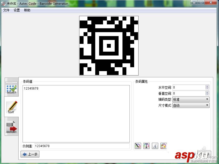Open the SELECT barcode type tab
Viewport: 219px width, 164px height.
pyautogui.click(x=12, y=87)
